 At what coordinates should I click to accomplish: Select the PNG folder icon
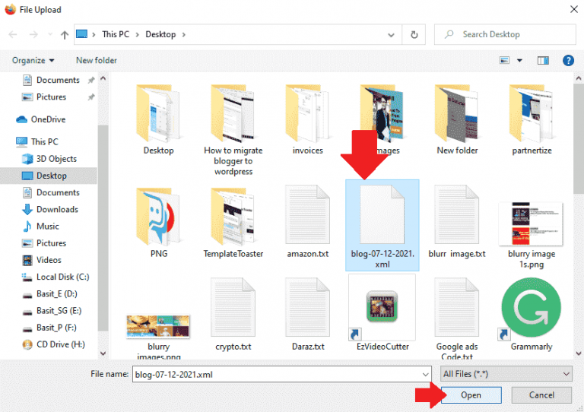(x=159, y=217)
